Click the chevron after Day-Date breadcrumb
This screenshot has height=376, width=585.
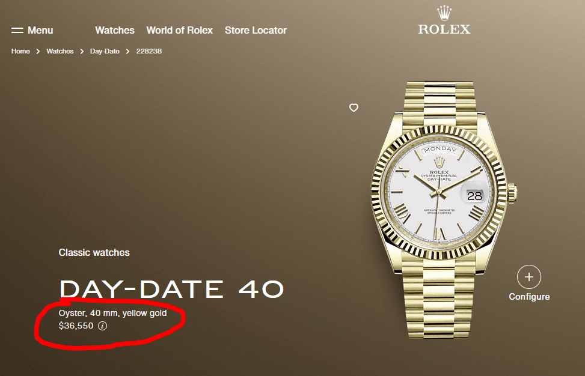tap(127, 52)
